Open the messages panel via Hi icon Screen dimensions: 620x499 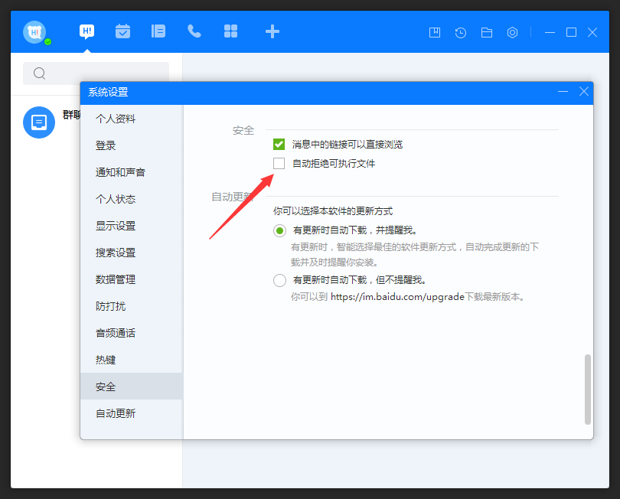click(x=86, y=31)
